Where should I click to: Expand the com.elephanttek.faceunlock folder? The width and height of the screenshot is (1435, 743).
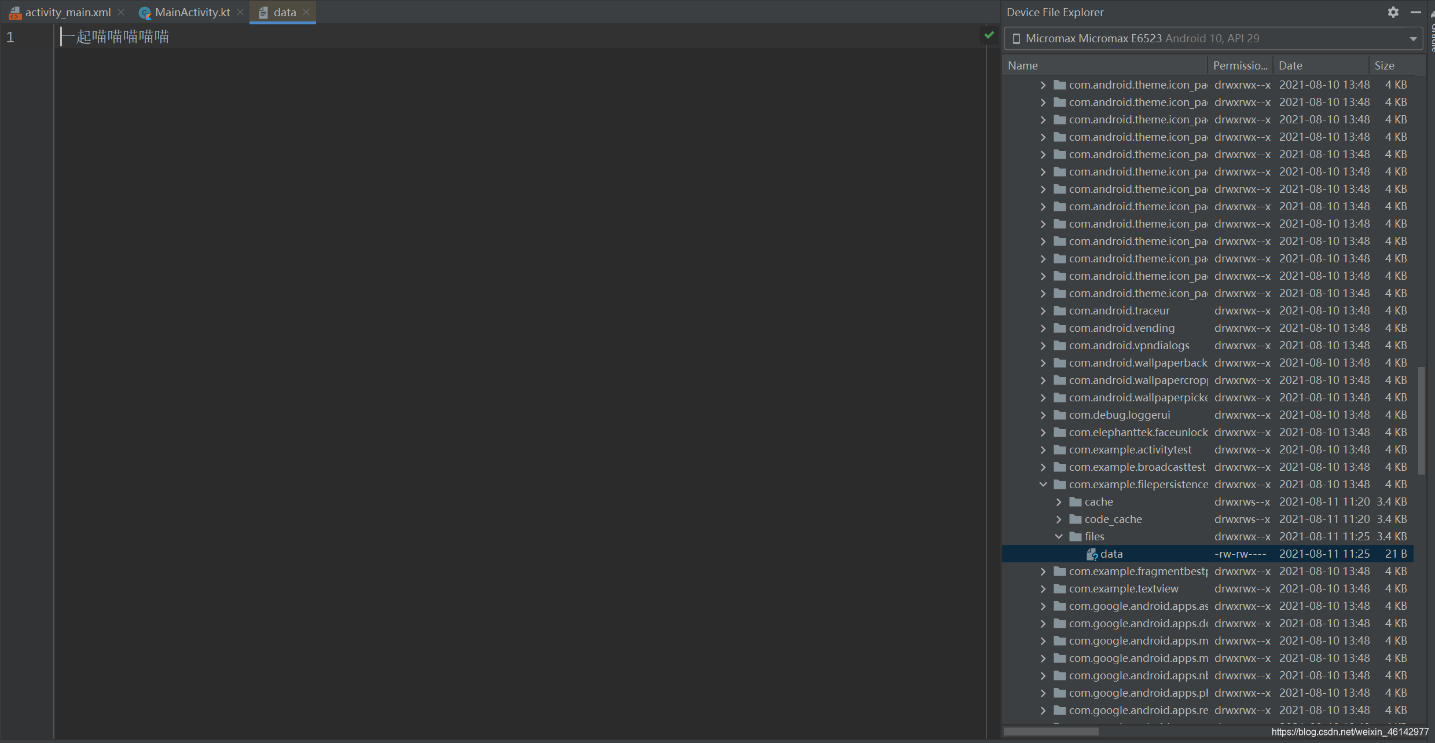(1043, 433)
